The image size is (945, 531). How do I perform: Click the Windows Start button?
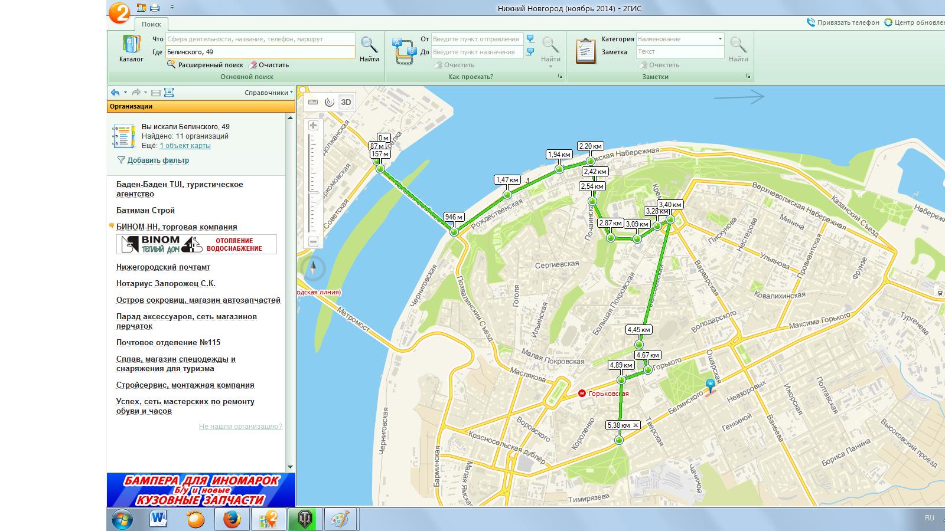click(x=122, y=520)
